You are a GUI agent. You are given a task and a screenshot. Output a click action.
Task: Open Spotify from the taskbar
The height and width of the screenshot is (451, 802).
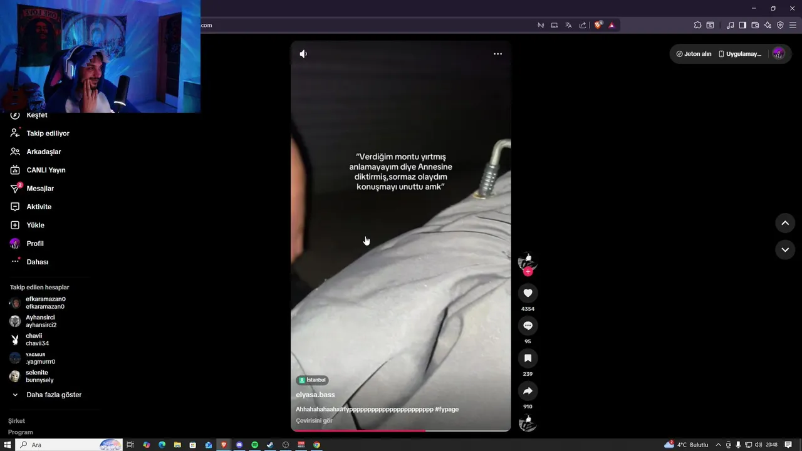[x=255, y=445]
